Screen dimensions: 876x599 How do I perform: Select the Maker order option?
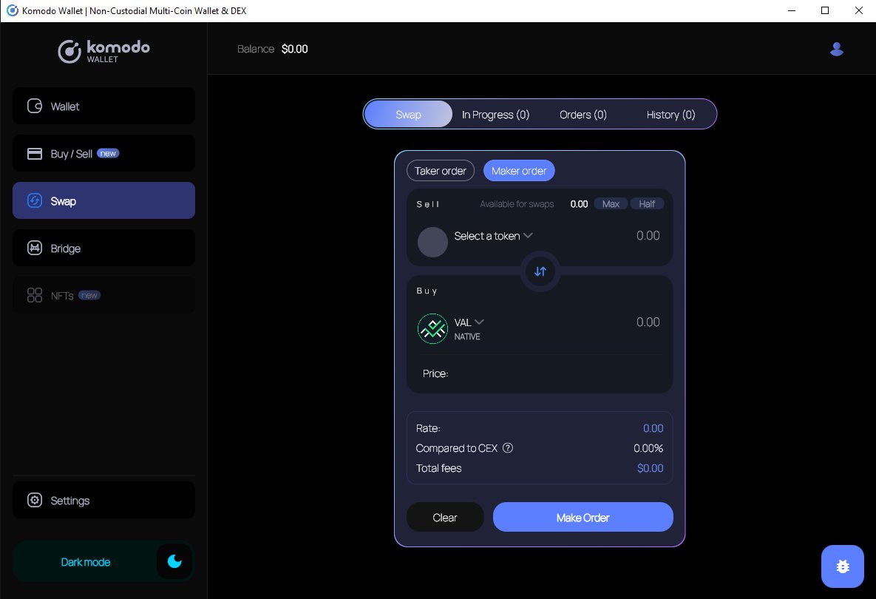[519, 171]
